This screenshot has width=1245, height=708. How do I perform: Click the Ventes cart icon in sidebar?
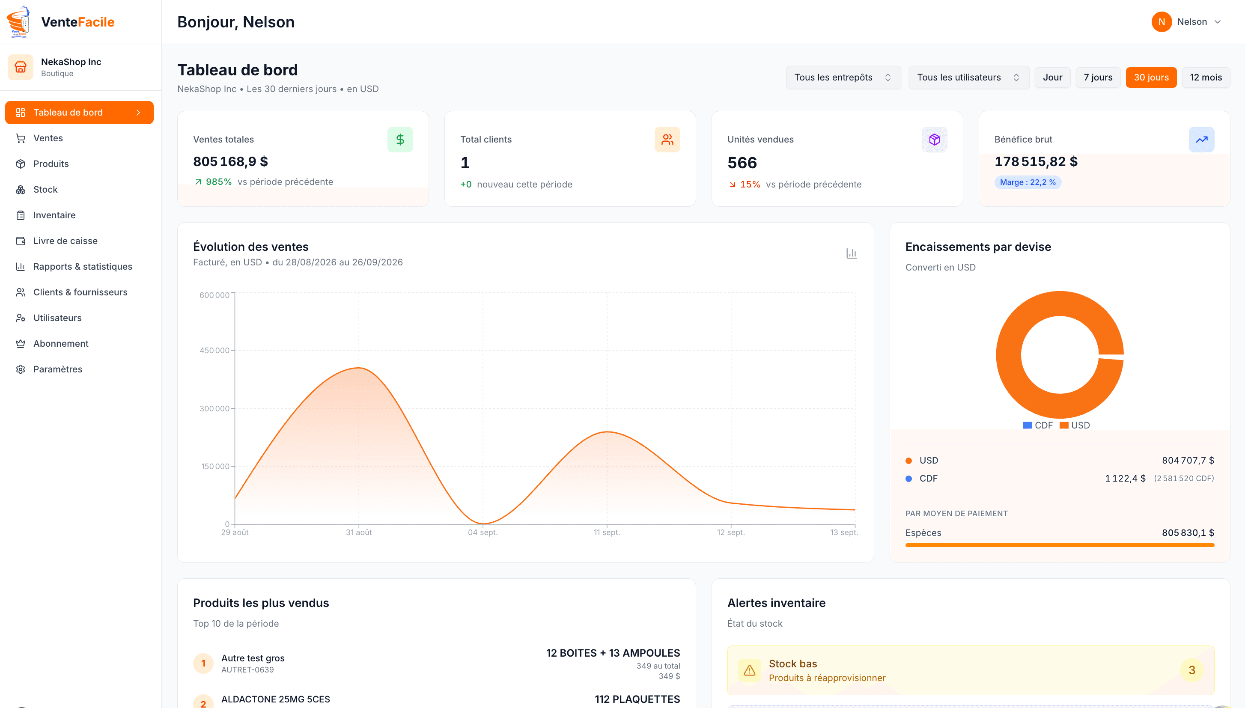(x=21, y=138)
